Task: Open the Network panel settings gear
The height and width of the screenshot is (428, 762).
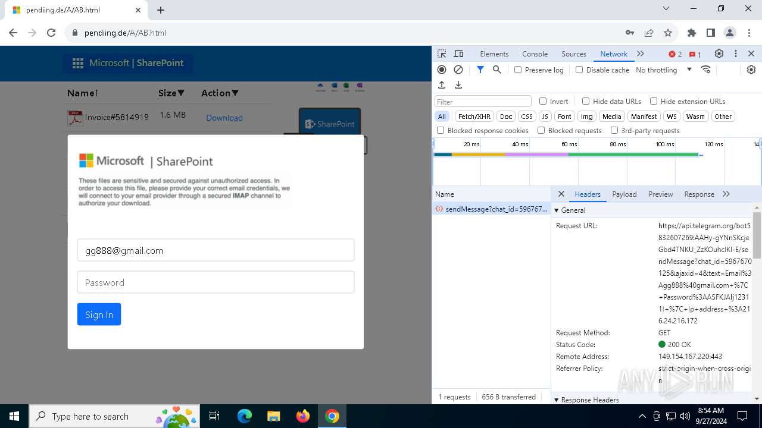Action: (751, 70)
